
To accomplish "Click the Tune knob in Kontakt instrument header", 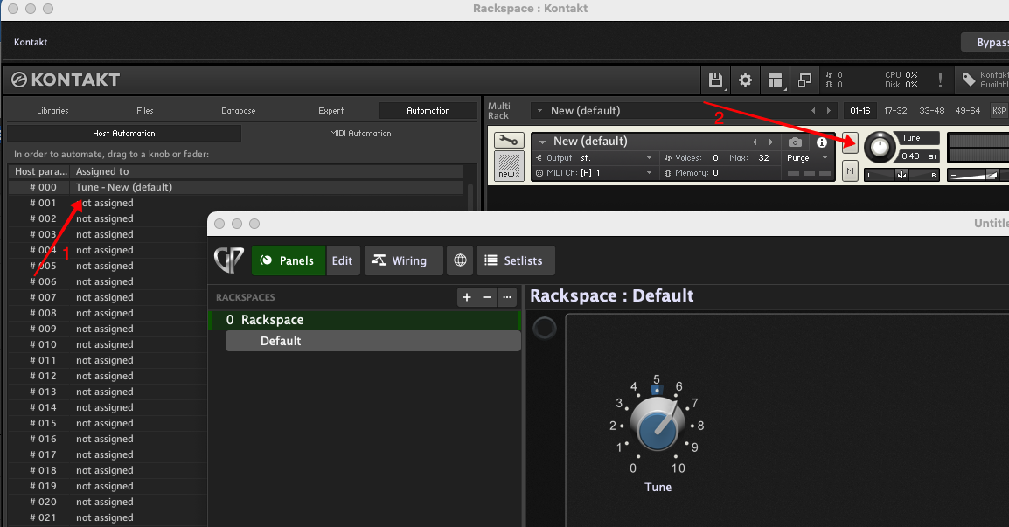I will click(879, 148).
